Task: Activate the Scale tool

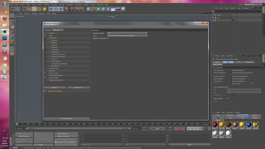Action: [x=34, y=9]
